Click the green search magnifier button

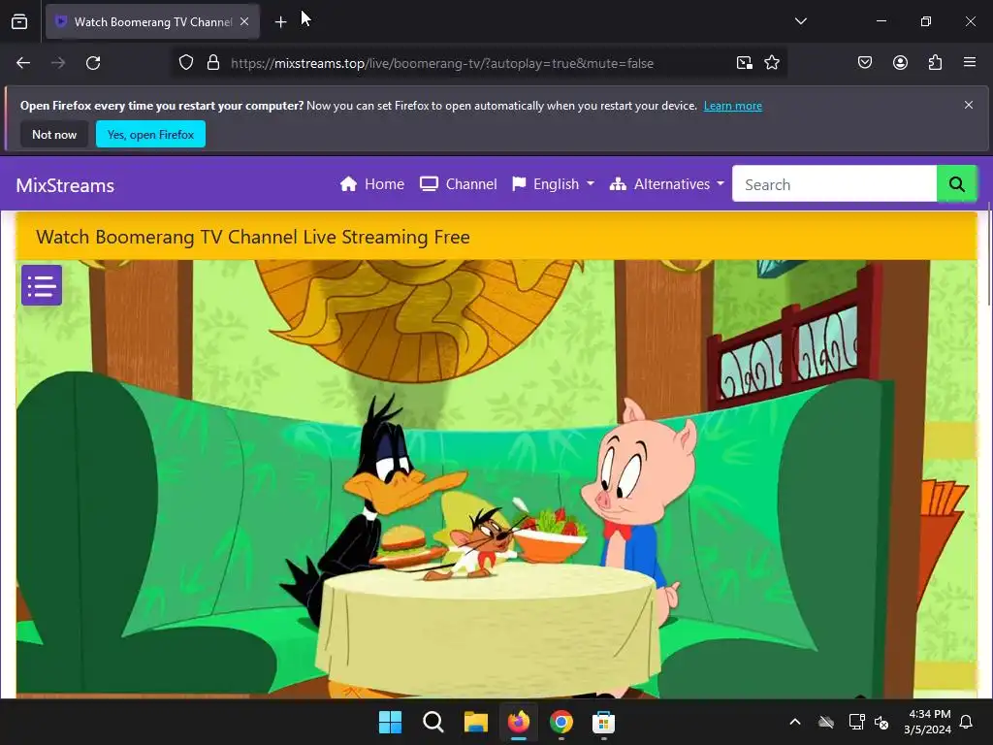pyautogui.click(x=956, y=184)
